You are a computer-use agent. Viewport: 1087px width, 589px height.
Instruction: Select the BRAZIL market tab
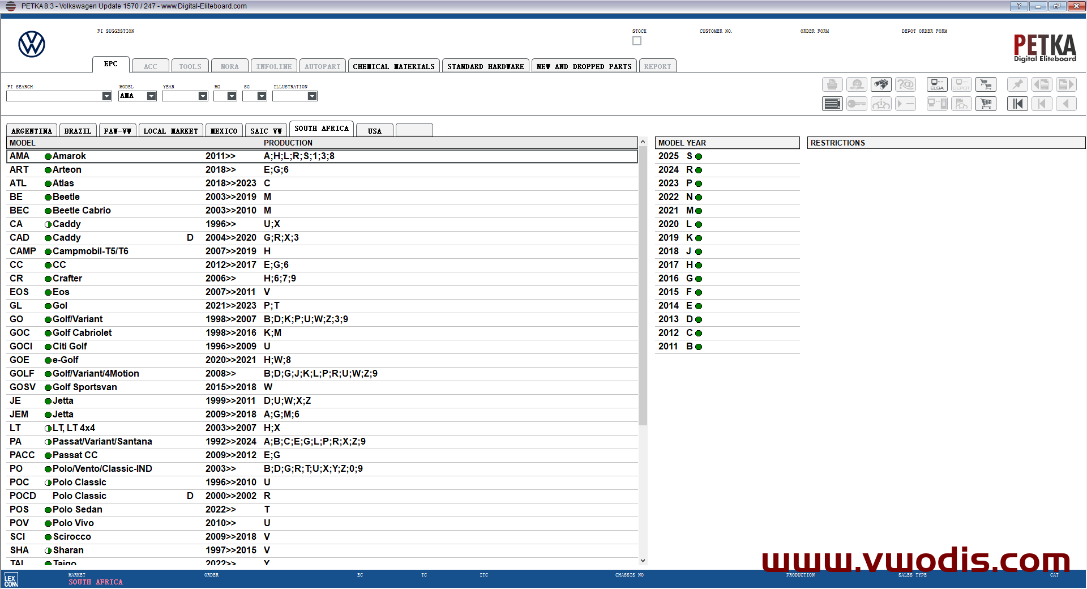pos(78,131)
